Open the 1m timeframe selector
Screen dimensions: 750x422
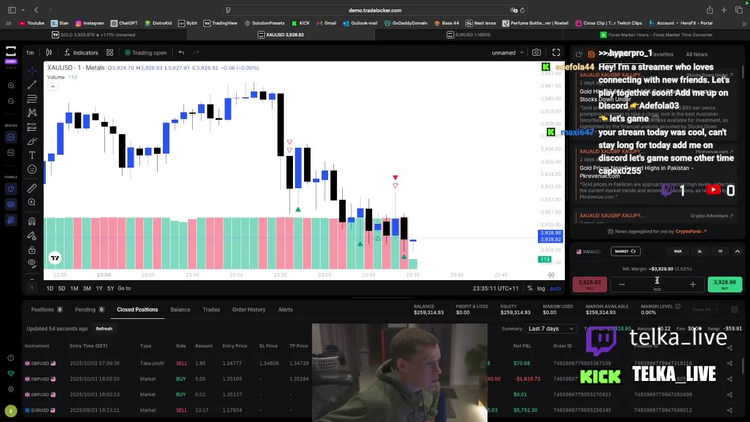tap(30, 53)
